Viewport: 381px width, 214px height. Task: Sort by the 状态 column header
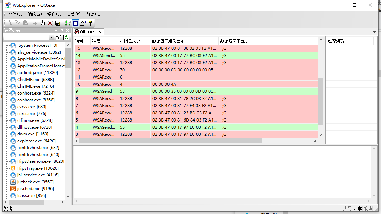click(104, 41)
